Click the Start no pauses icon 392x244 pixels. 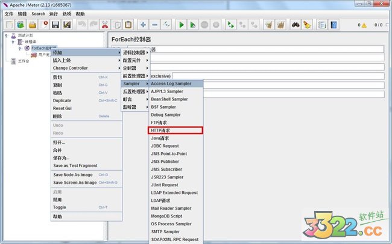tap(193, 25)
